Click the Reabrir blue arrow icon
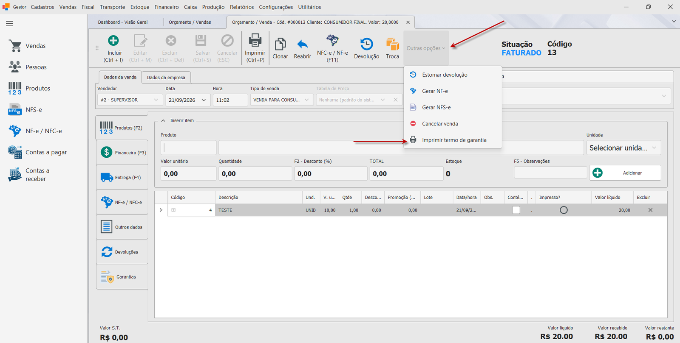680x343 pixels. [x=302, y=44]
